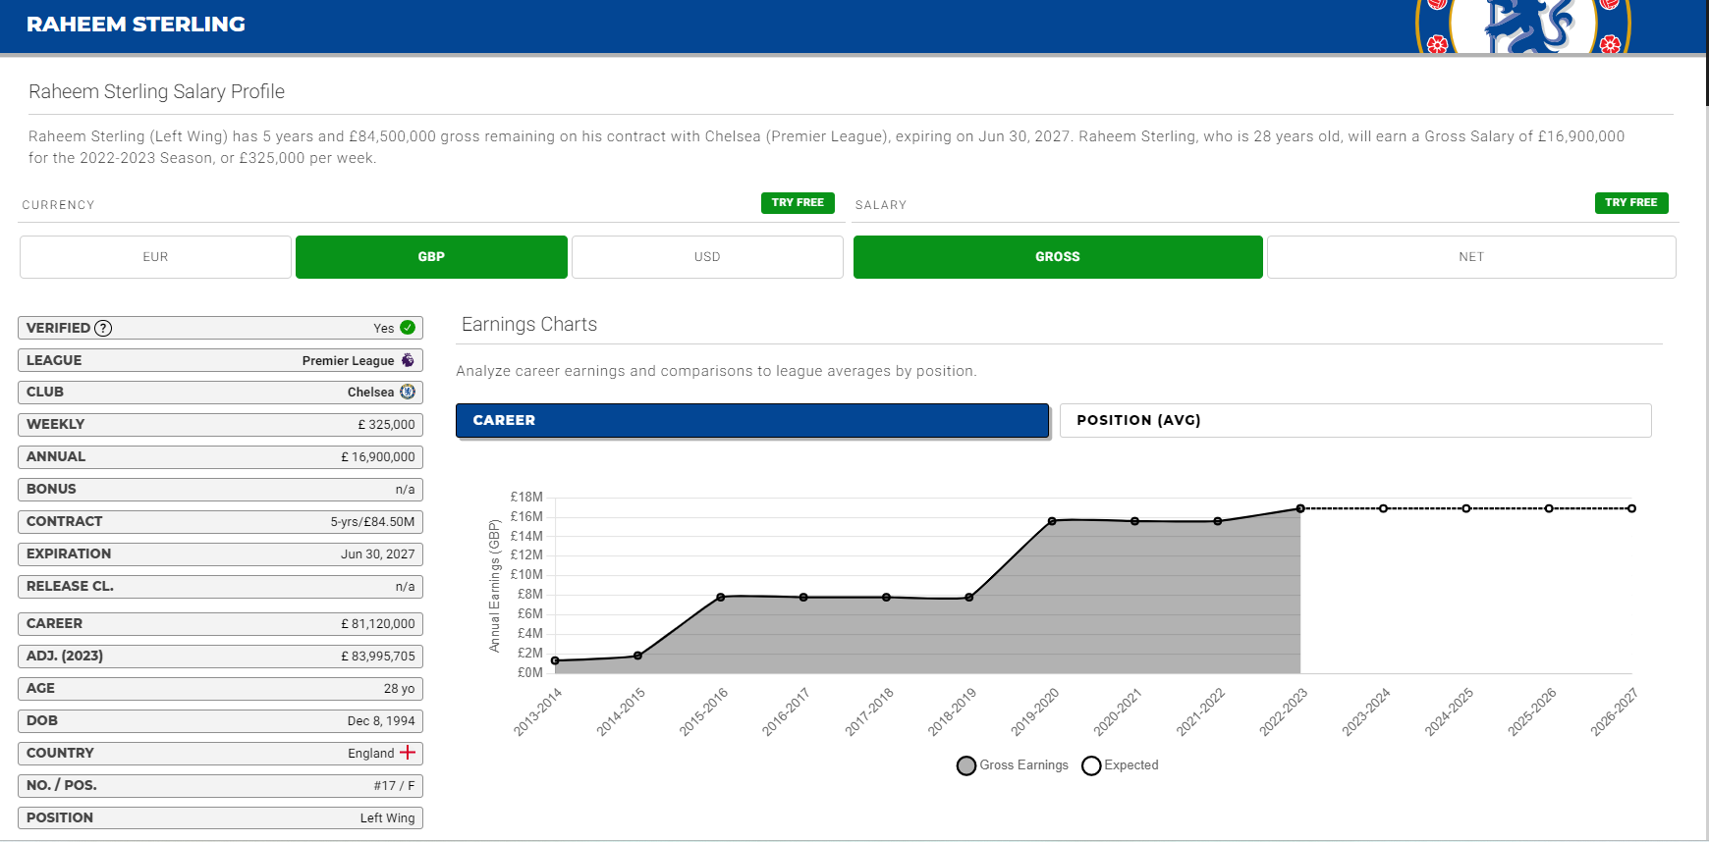Click the 'Raheem Sterling Salary Profile' heading

[156, 91]
